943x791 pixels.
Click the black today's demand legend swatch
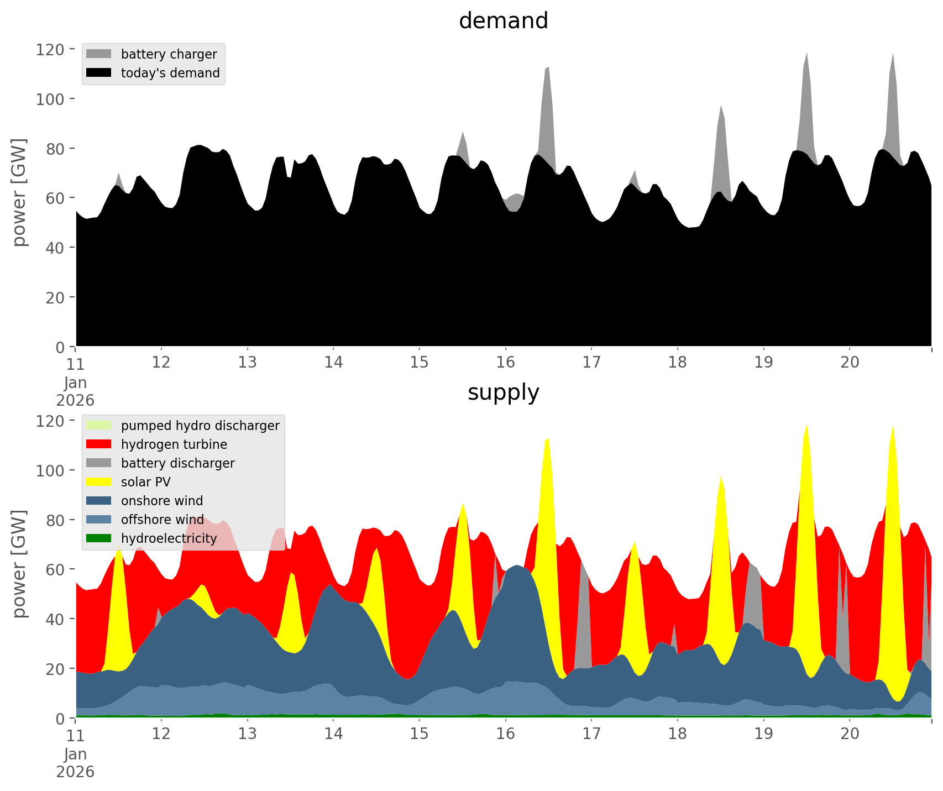coord(99,73)
